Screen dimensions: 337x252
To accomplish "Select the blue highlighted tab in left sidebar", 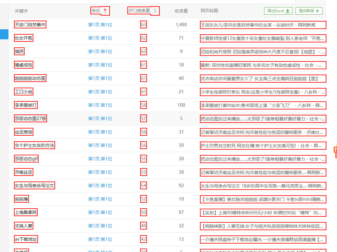I will (x=4, y=34).
